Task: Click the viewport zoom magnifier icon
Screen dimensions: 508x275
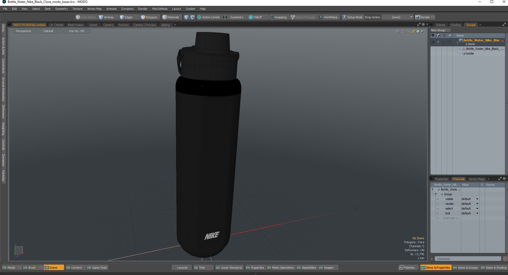Action: click(x=408, y=31)
